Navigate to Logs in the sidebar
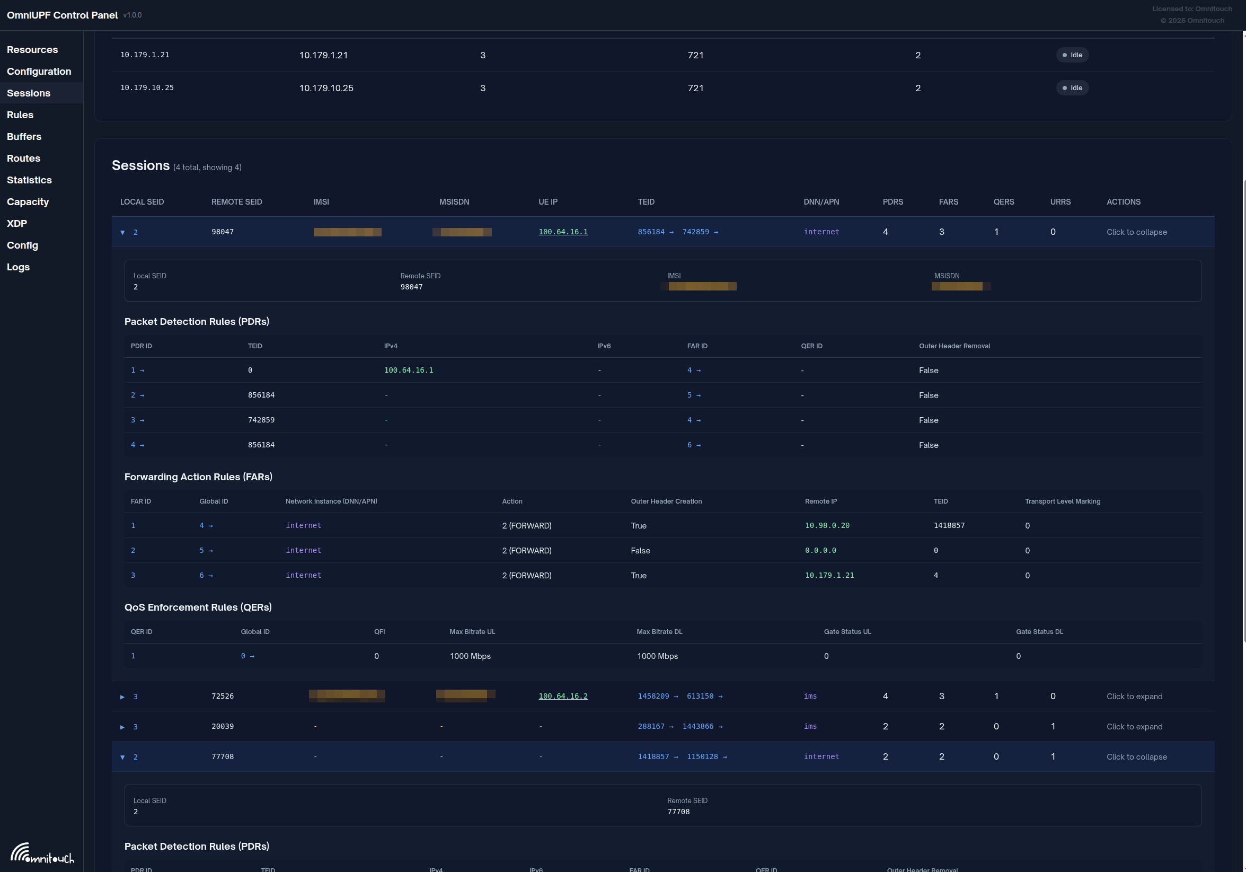Viewport: 1246px width, 872px height. pyautogui.click(x=18, y=267)
